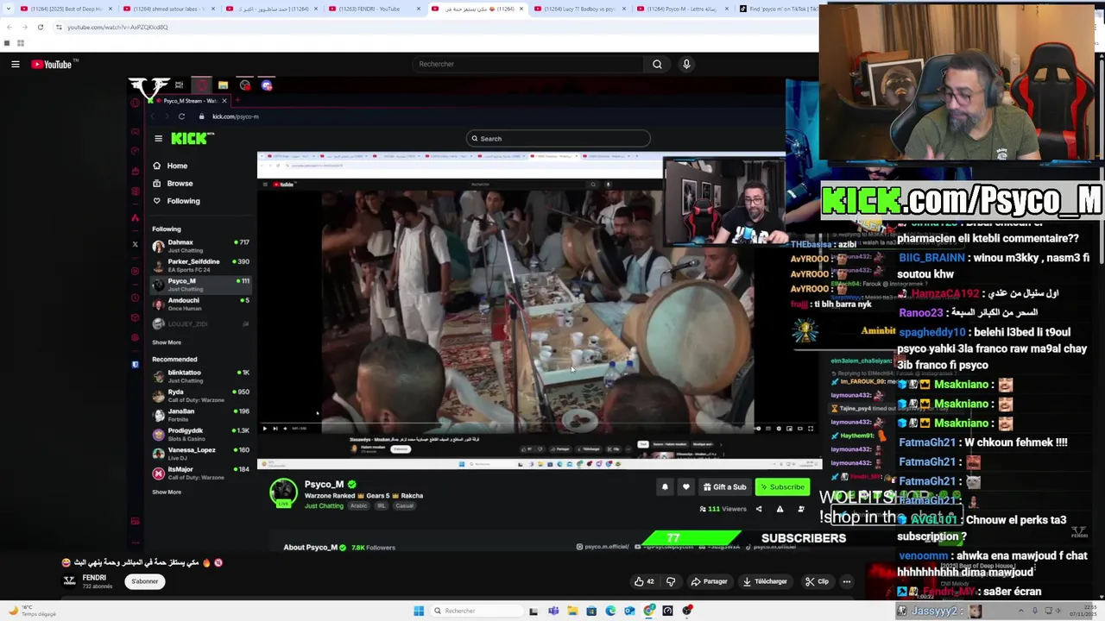Screen dimensions: 1105x621
Task: Toggle the Kick notification bell
Action: pyautogui.click(x=665, y=487)
